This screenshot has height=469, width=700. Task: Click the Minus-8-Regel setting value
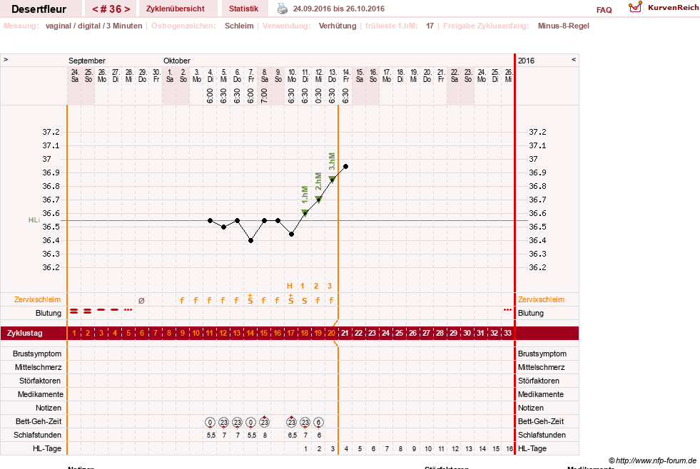[x=564, y=26]
